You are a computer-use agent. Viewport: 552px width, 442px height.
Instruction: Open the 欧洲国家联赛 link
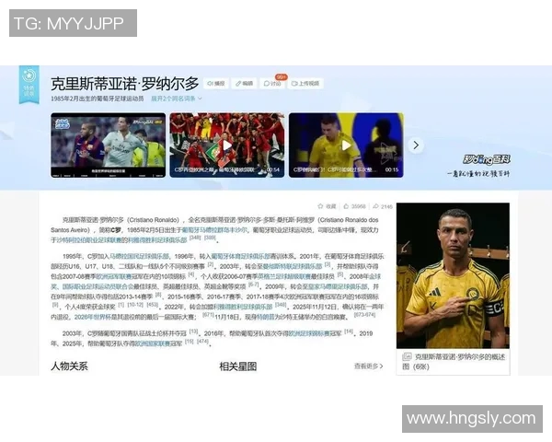153,343
